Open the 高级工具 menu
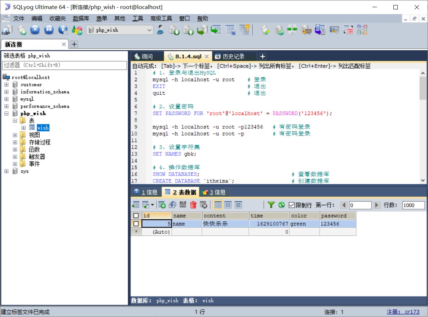428x317 pixels. 161,18
